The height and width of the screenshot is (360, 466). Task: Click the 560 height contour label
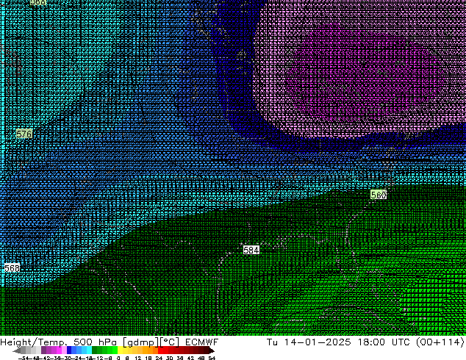379,195
